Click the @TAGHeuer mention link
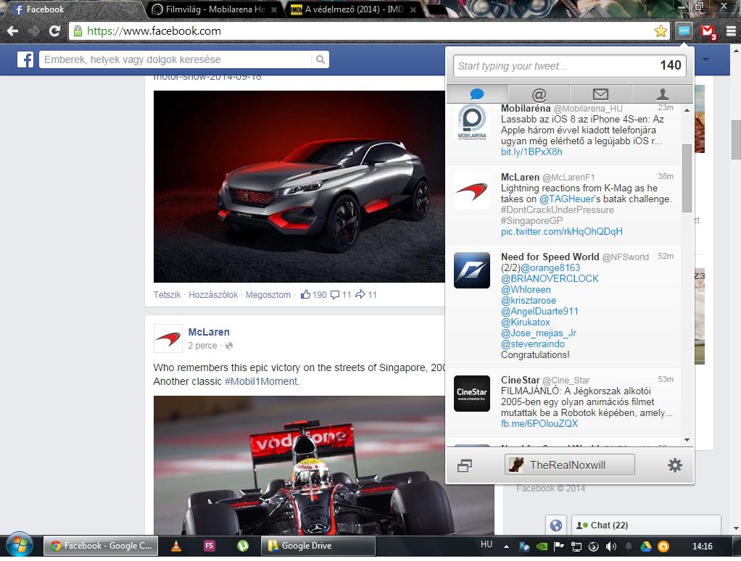Viewport: 741px width, 561px height. click(566, 199)
